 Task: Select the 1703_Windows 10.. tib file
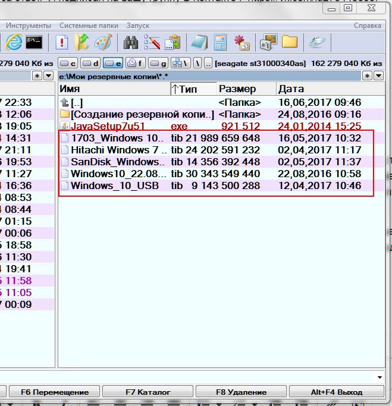coord(221,138)
